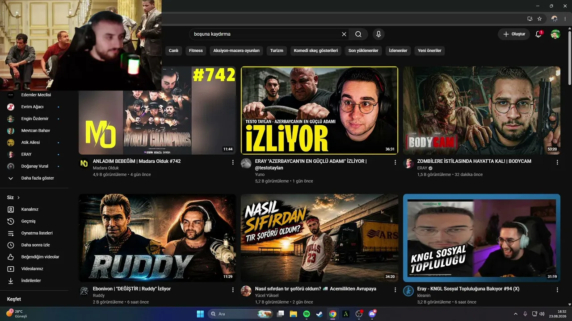Open options menu for the Ruddy İzliyor video
The height and width of the screenshot is (321, 572).
coord(232,290)
